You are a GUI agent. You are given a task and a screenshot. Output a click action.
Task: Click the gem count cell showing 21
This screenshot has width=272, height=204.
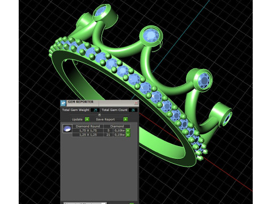tap(108, 135)
